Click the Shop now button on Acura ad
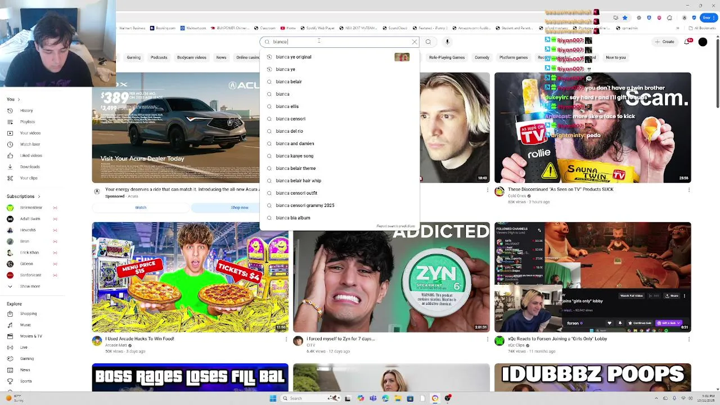This screenshot has height=405, width=720. click(x=240, y=208)
